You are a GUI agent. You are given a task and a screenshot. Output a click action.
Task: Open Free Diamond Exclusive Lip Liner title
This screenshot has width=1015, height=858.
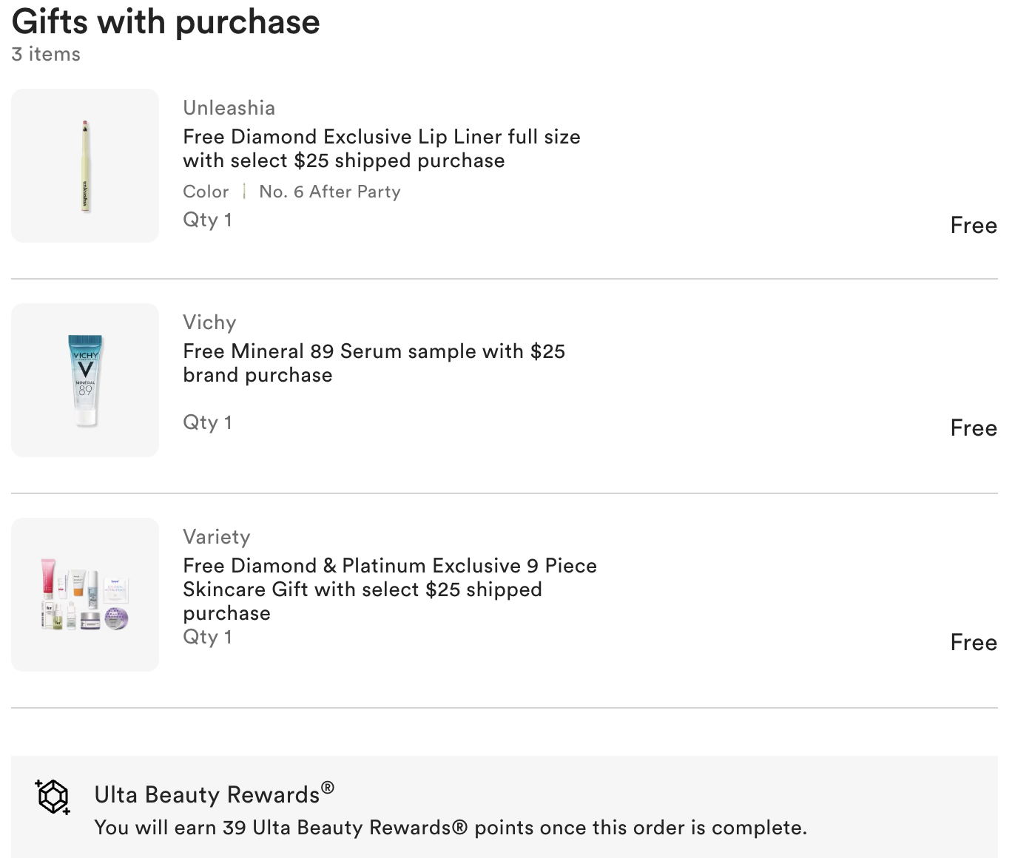pyautogui.click(x=381, y=149)
